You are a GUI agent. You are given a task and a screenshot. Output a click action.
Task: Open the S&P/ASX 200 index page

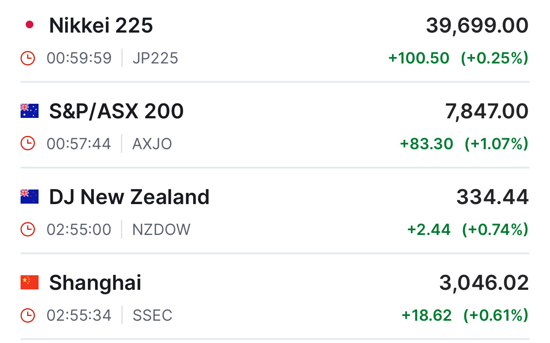click(x=117, y=111)
